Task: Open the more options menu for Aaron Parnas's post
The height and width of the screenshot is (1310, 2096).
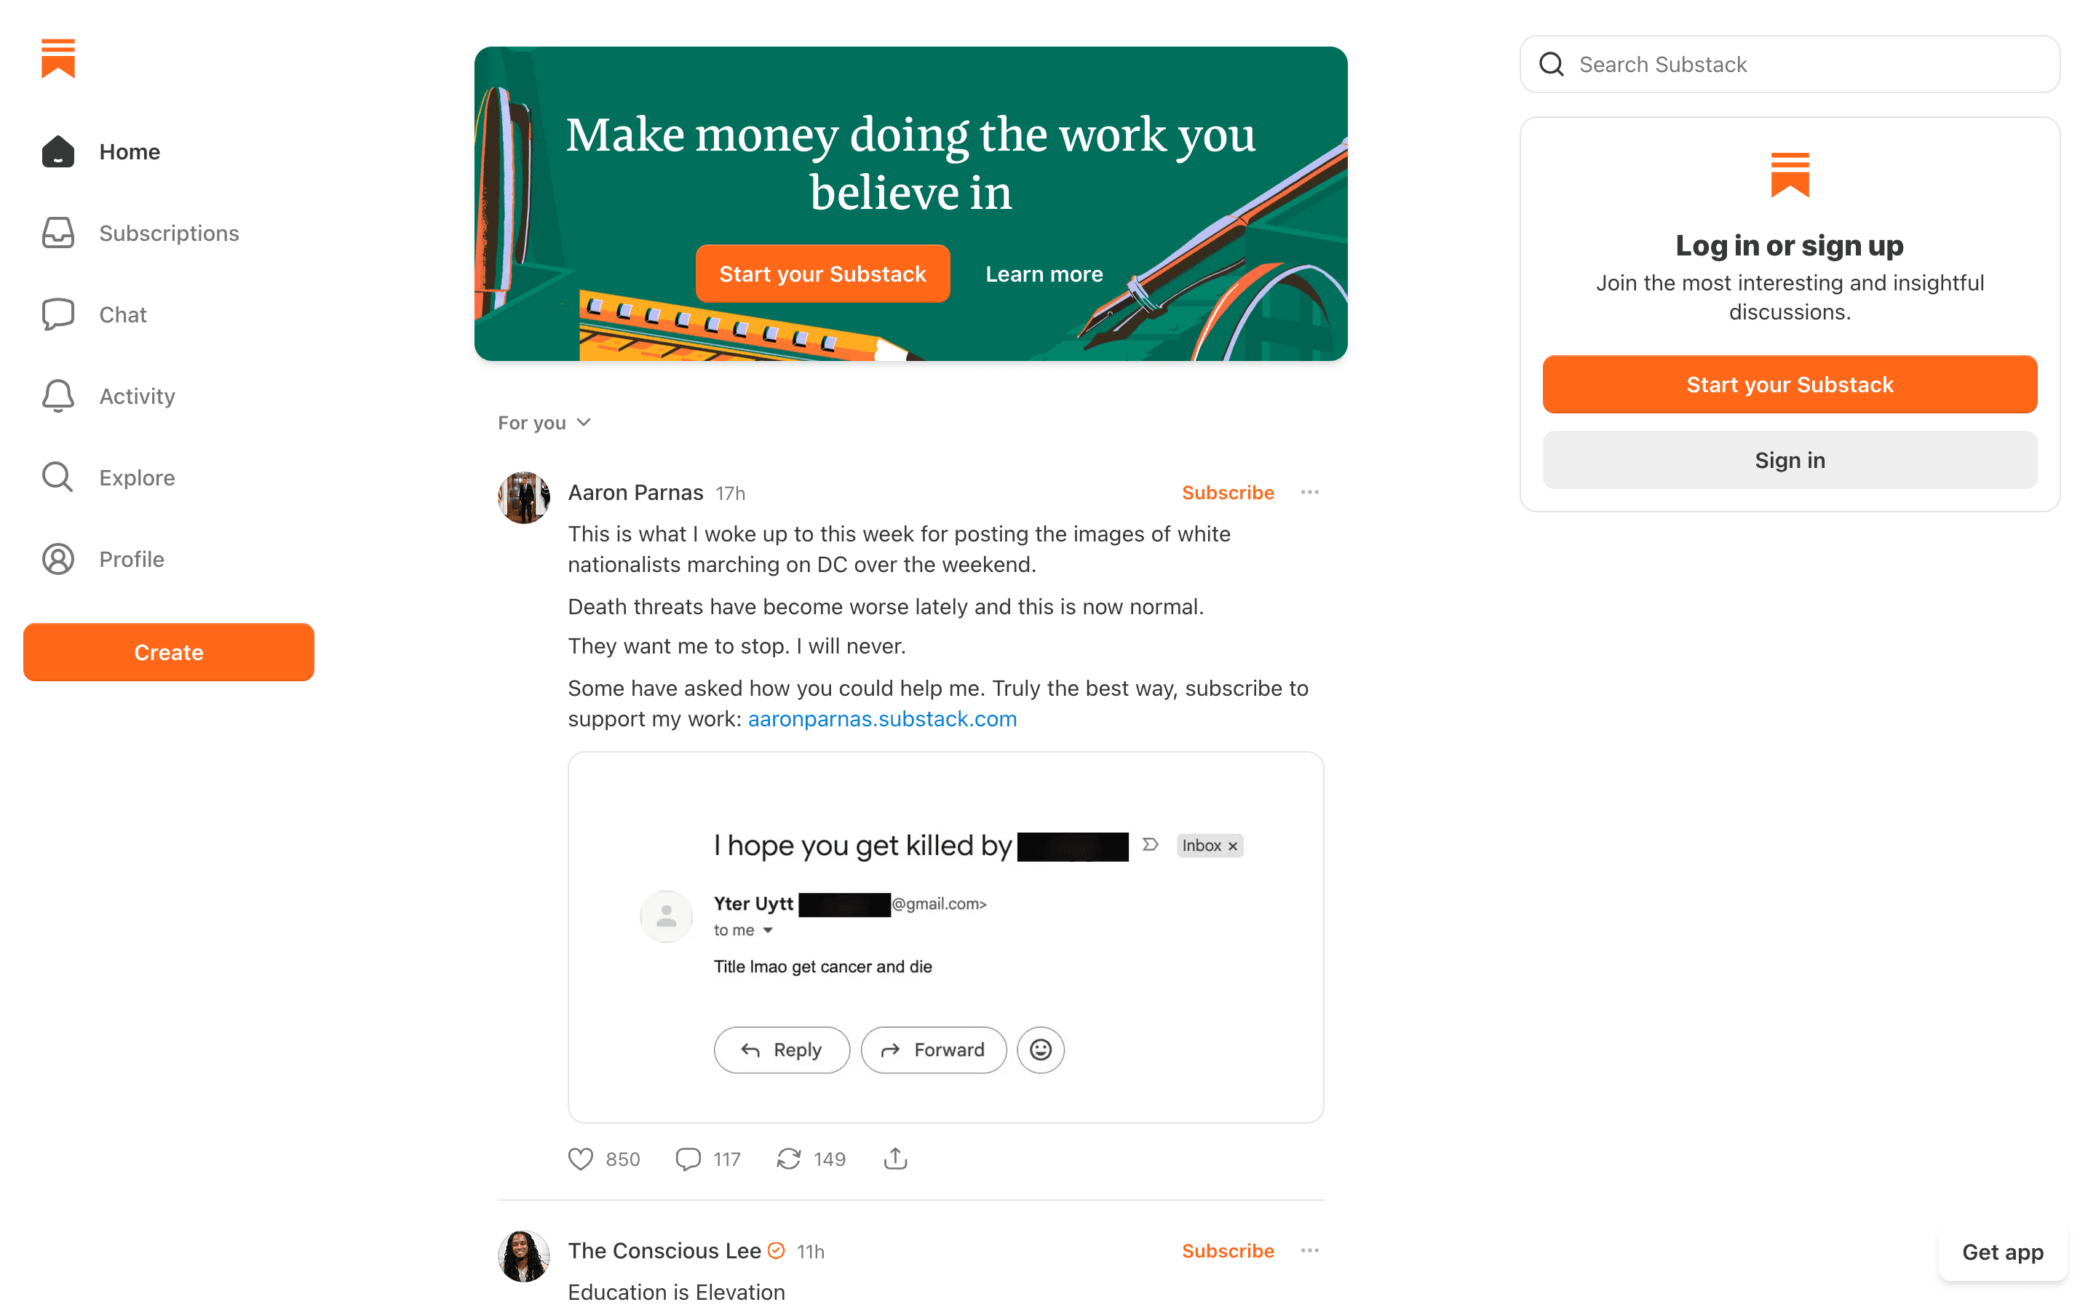Action: click(x=1309, y=492)
